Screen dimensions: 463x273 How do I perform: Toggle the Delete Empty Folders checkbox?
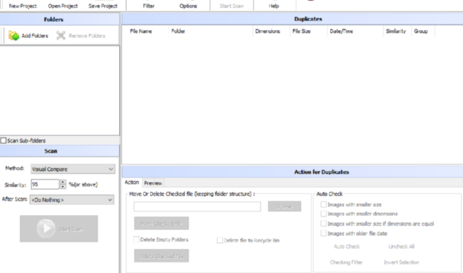click(136, 239)
